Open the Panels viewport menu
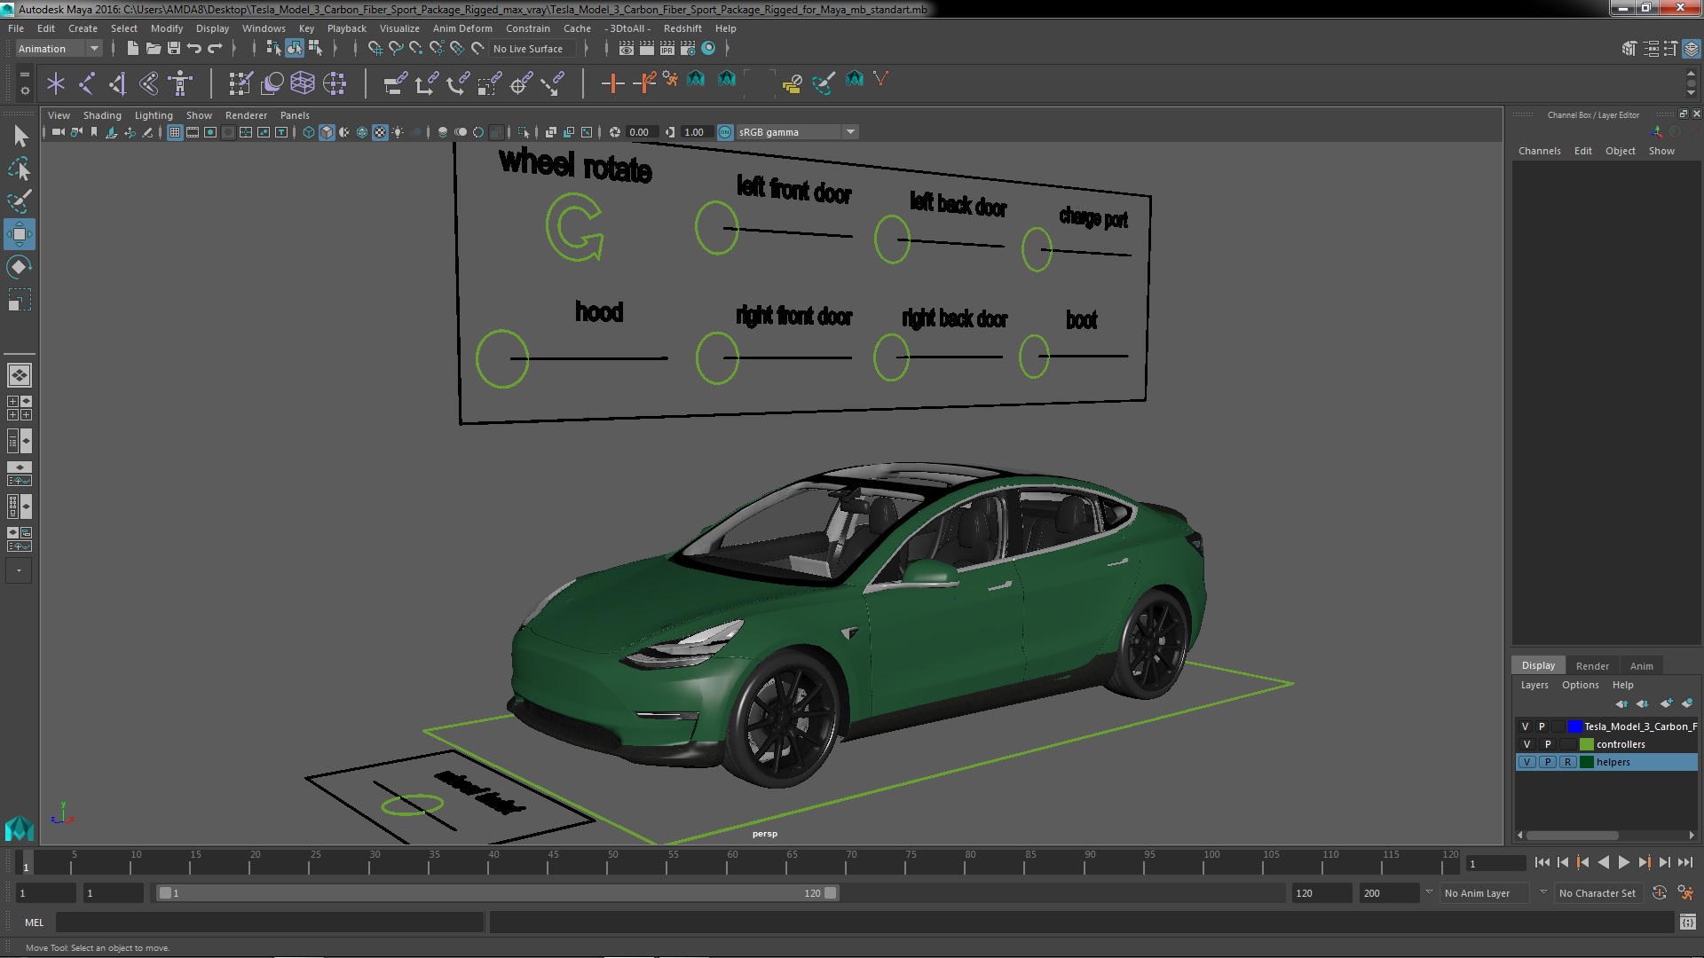1704x958 pixels. coord(295,115)
